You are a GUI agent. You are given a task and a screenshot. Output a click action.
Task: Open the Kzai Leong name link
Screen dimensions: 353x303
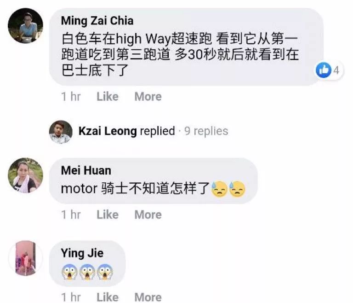click(108, 131)
